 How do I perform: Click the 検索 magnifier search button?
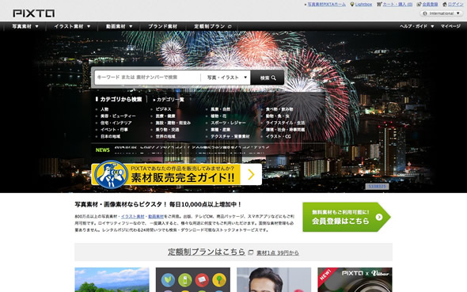point(268,78)
